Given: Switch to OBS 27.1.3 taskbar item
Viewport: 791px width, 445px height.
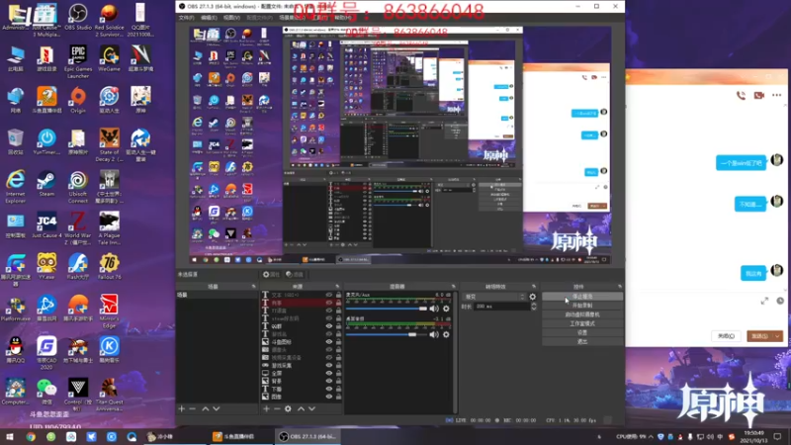Looking at the screenshot, I should click(x=308, y=437).
